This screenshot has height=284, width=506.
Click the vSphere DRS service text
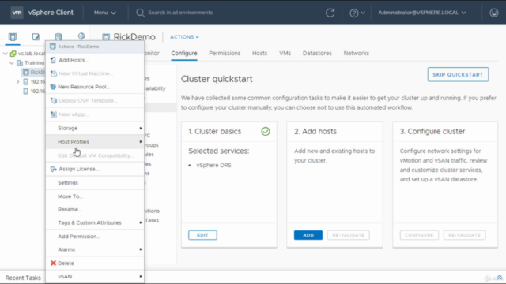(213, 165)
